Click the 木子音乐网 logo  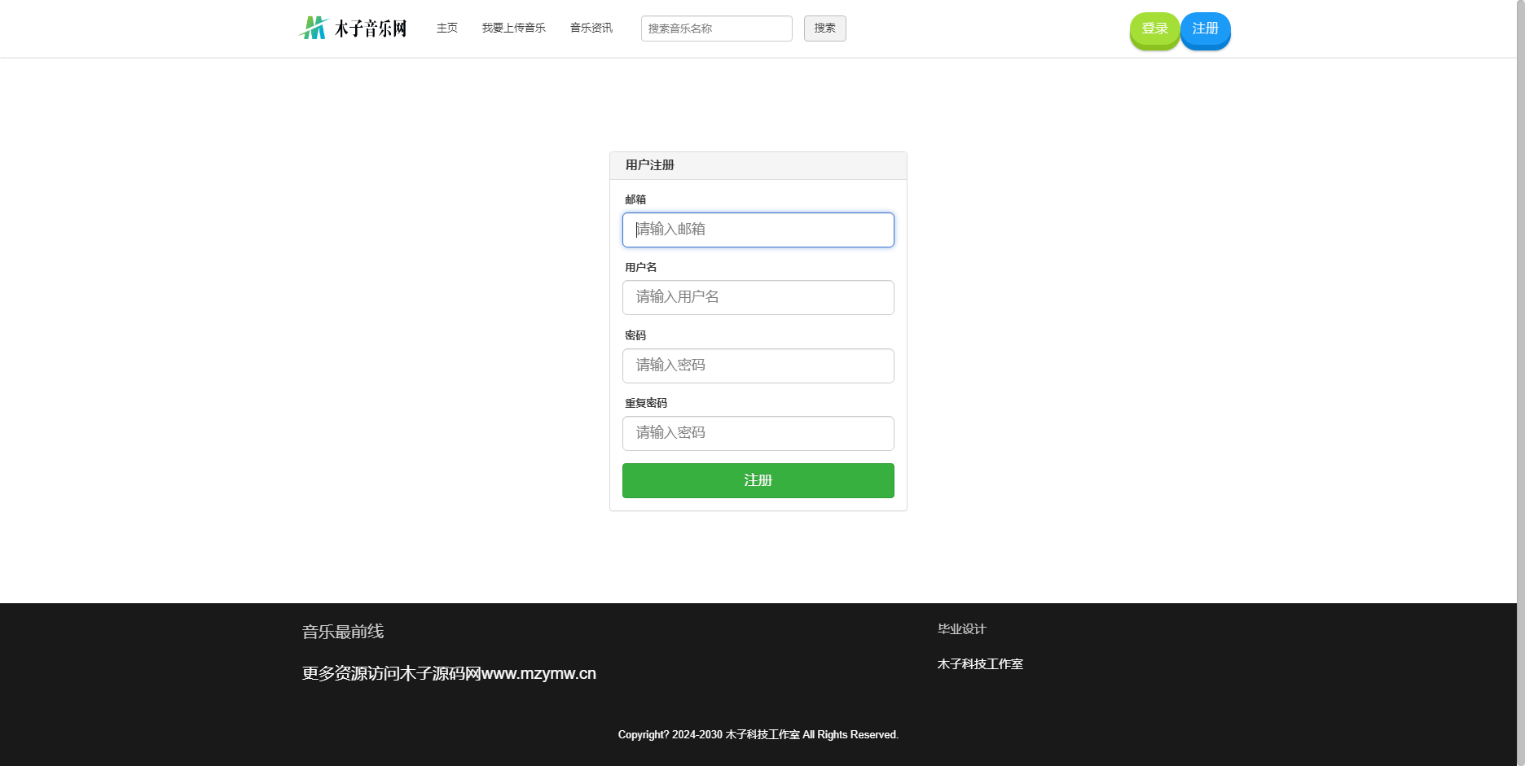(x=353, y=28)
